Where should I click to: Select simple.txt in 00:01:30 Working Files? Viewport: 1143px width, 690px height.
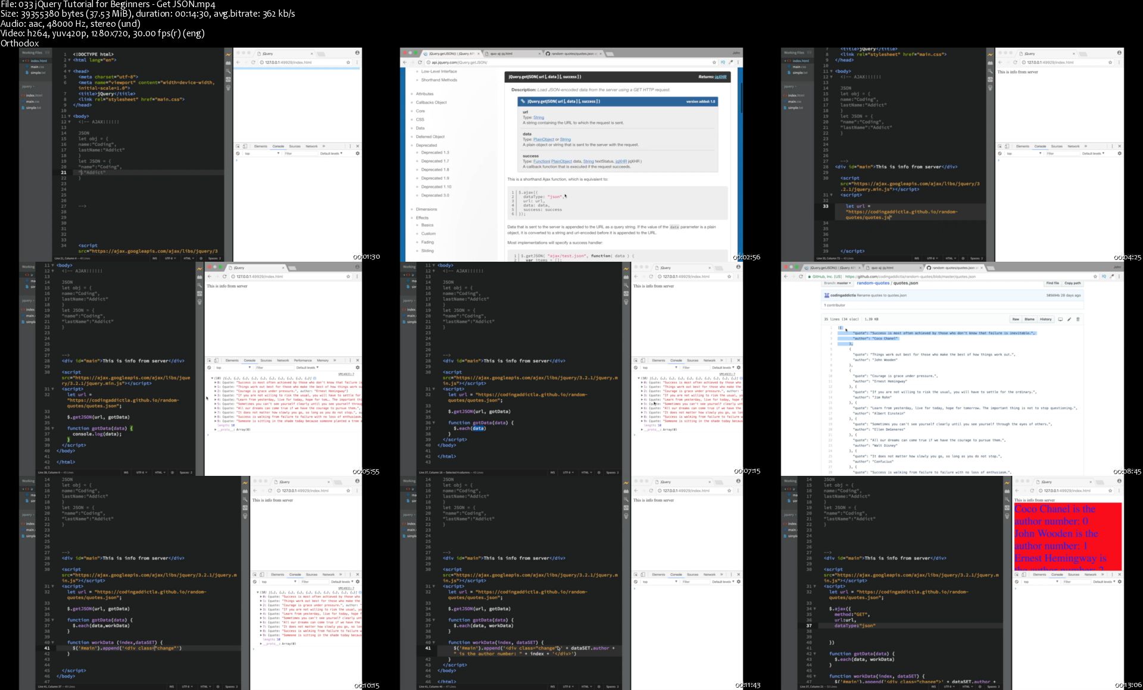pos(38,73)
